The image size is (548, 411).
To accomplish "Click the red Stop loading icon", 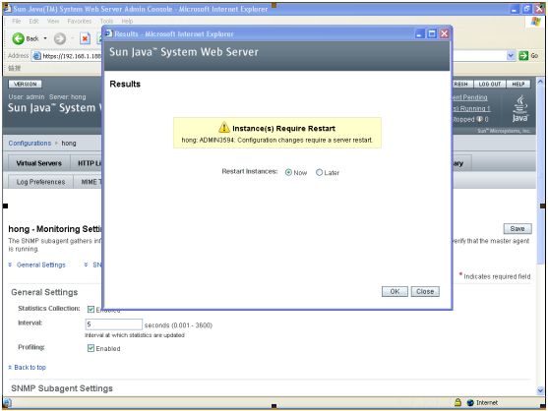I will click(85, 38).
